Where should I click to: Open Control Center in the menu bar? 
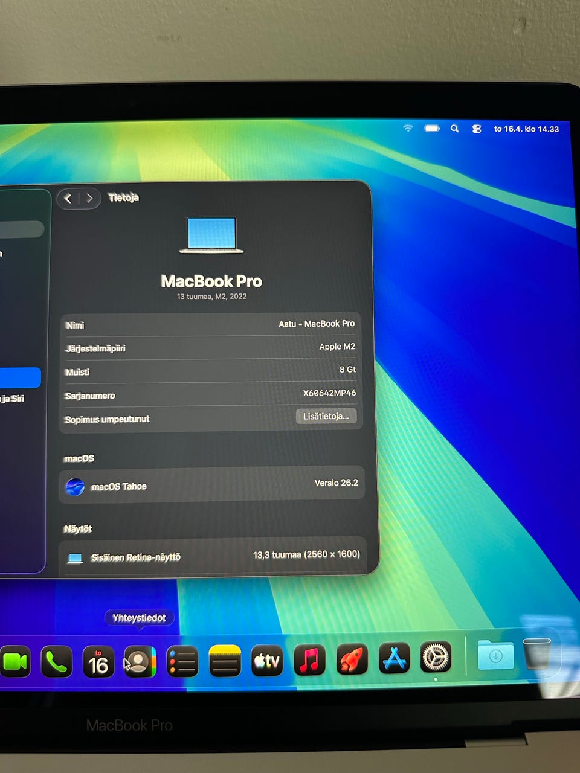pos(477,129)
